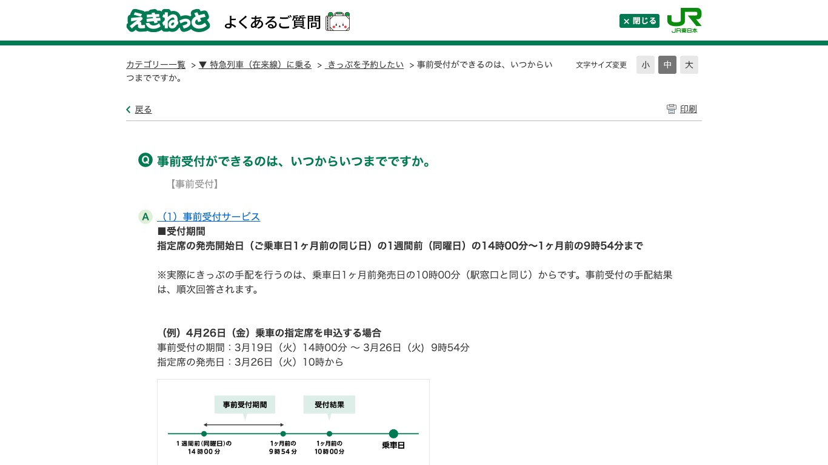Click 印刷 print link
Viewport: 828px width, 465px height.
(689, 109)
